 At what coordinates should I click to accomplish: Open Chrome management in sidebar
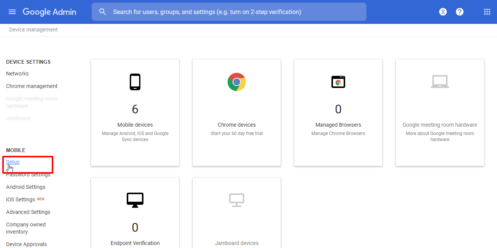(x=32, y=86)
